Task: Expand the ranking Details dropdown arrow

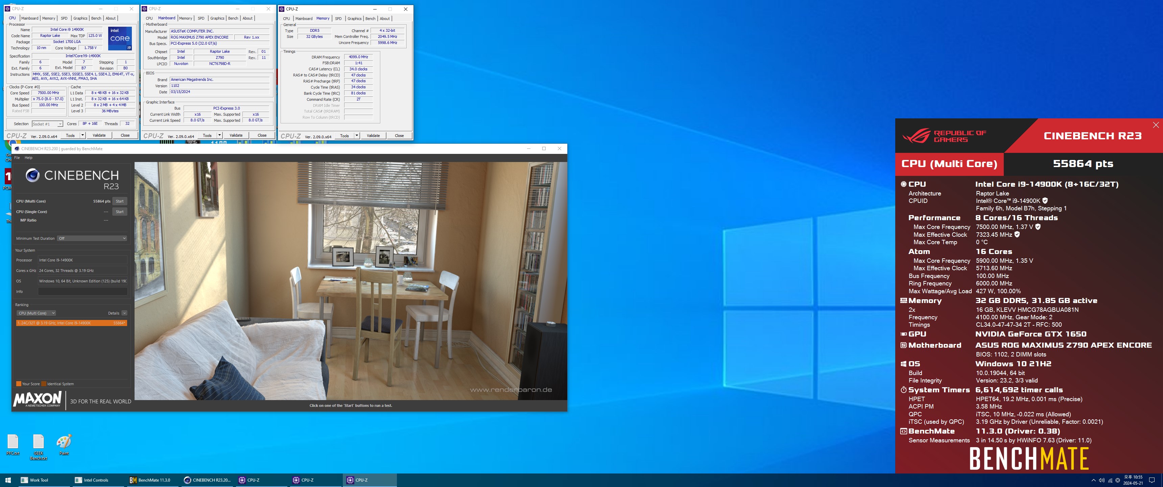Action: (x=124, y=313)
